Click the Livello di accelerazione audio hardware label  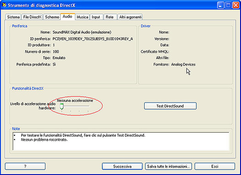[33, 106]
